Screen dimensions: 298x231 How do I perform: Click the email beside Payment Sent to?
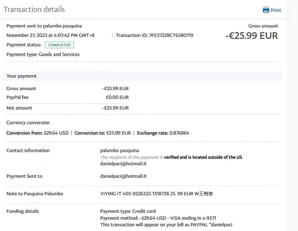(123, 176)
